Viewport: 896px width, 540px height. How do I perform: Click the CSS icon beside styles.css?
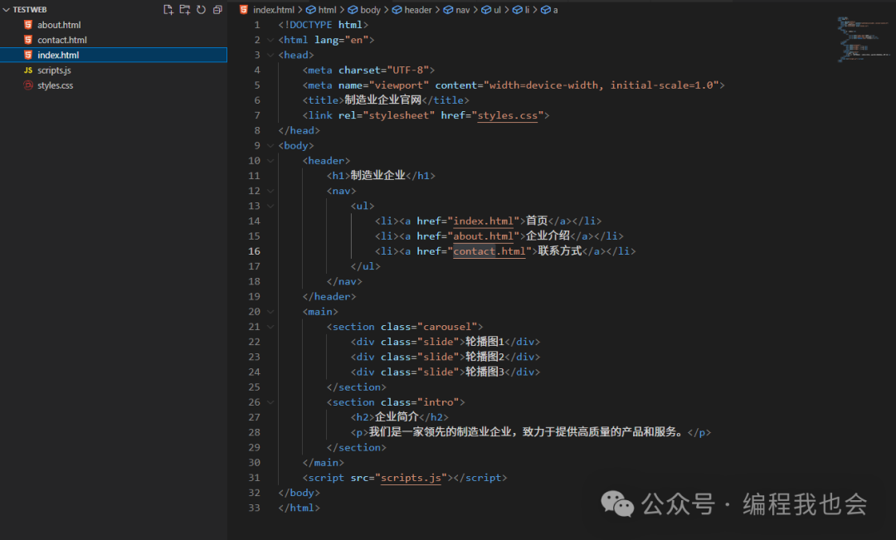[28, 85]
